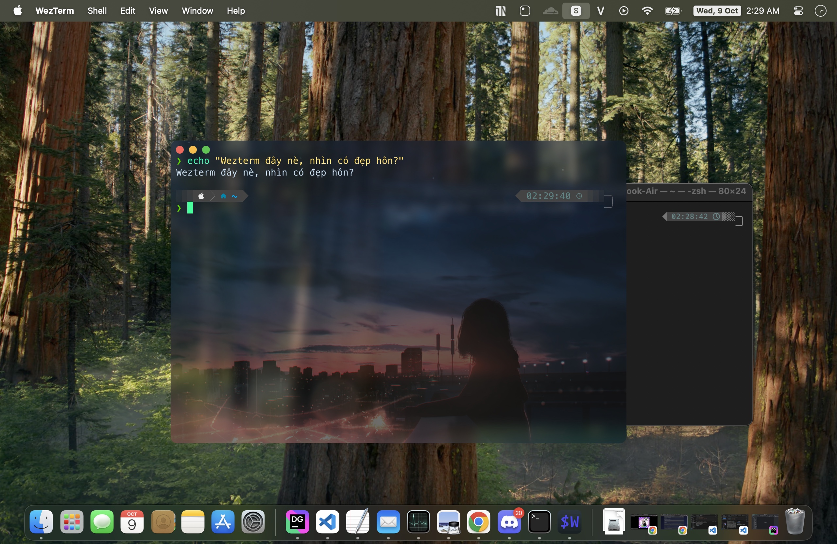Image resolution: width=837 pixels, height=544 pixels.
Task: Open Activity Monitor from the Dock
Action: [x=418, y=521]
